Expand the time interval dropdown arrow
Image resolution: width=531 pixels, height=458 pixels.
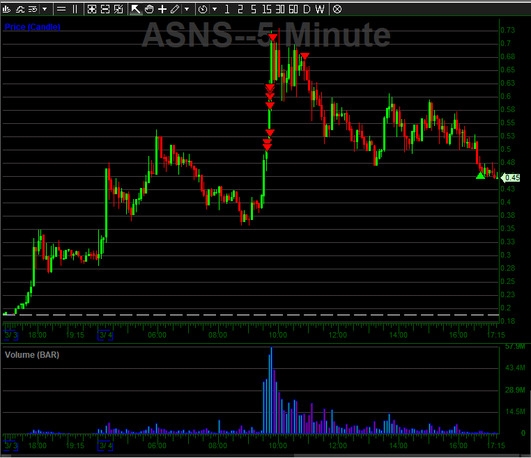[215, 9]
